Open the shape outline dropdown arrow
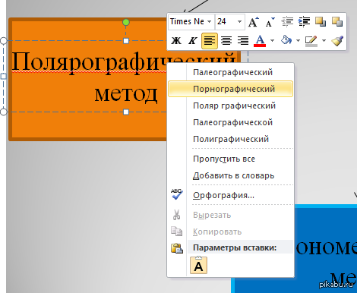Screen dimensions: 357x293 (x=324, y=40)
